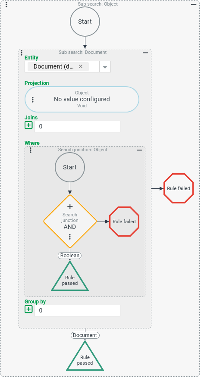Add a new join with plus icon

[28, 125]
